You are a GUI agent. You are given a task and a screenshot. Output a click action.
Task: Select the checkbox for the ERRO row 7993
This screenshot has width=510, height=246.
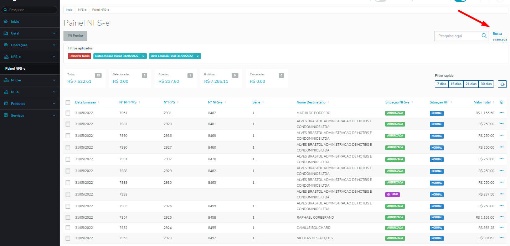tap(68, 194)
